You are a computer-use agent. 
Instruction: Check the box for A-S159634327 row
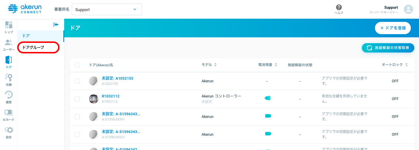[x=77, y=135]
